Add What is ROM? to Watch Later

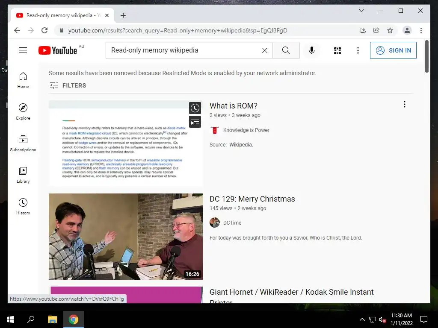coord(195,108)
